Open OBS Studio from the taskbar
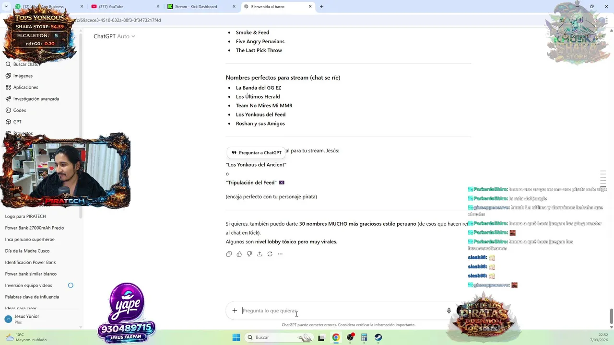614x345 pixels. [x=350, y=337]
